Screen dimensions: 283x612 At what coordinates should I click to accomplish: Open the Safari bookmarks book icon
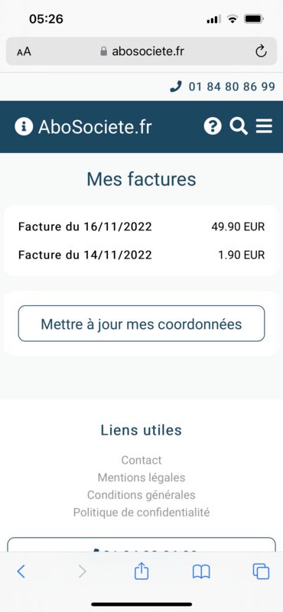[x=201, y=571]
